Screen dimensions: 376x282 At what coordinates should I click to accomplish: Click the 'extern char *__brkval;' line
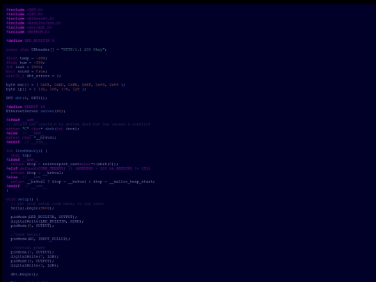click(x=31, y=137)
